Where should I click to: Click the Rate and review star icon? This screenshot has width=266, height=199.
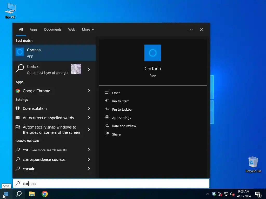coord(107,125)
